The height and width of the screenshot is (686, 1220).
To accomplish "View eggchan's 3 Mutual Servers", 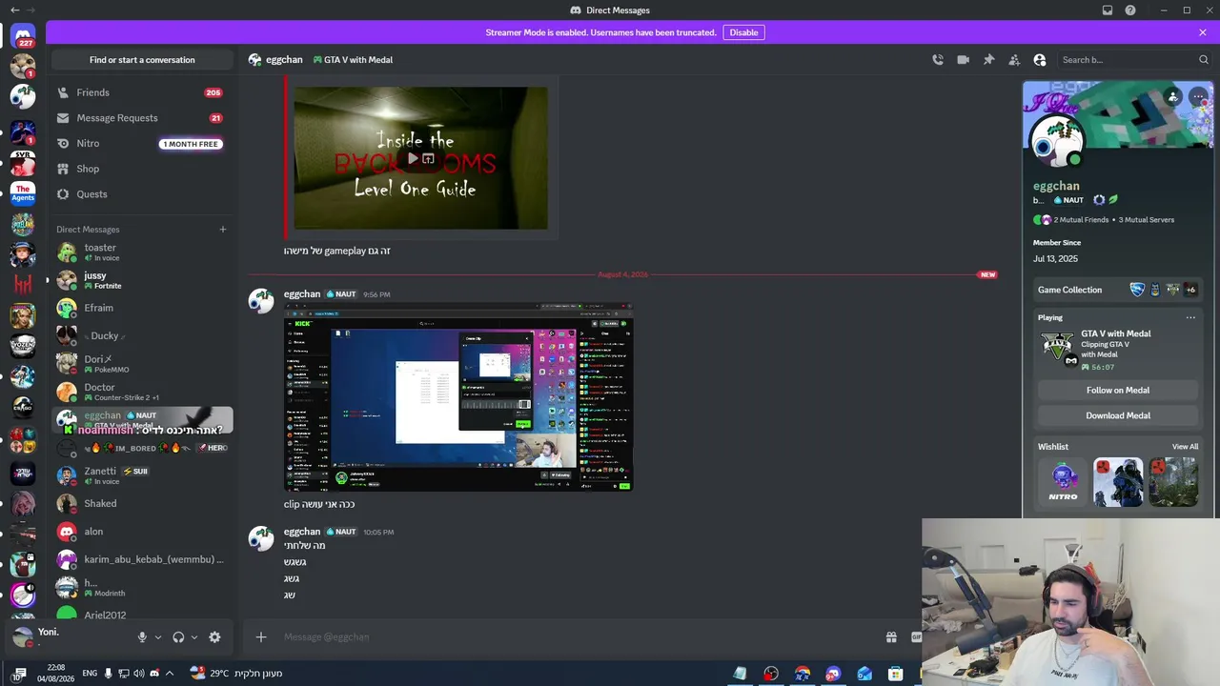I will [1146, 220].
